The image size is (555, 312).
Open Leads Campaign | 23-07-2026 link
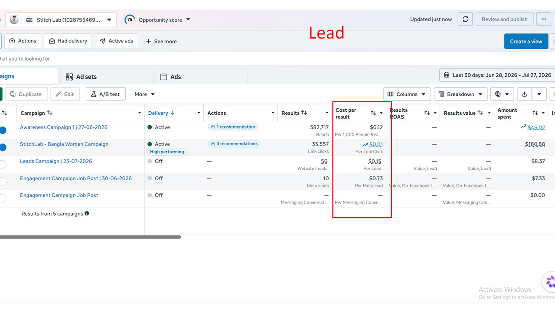pos(56,161)
